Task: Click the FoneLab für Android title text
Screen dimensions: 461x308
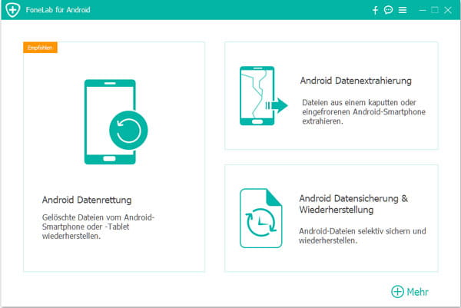Action: click(x=61, y=11)
